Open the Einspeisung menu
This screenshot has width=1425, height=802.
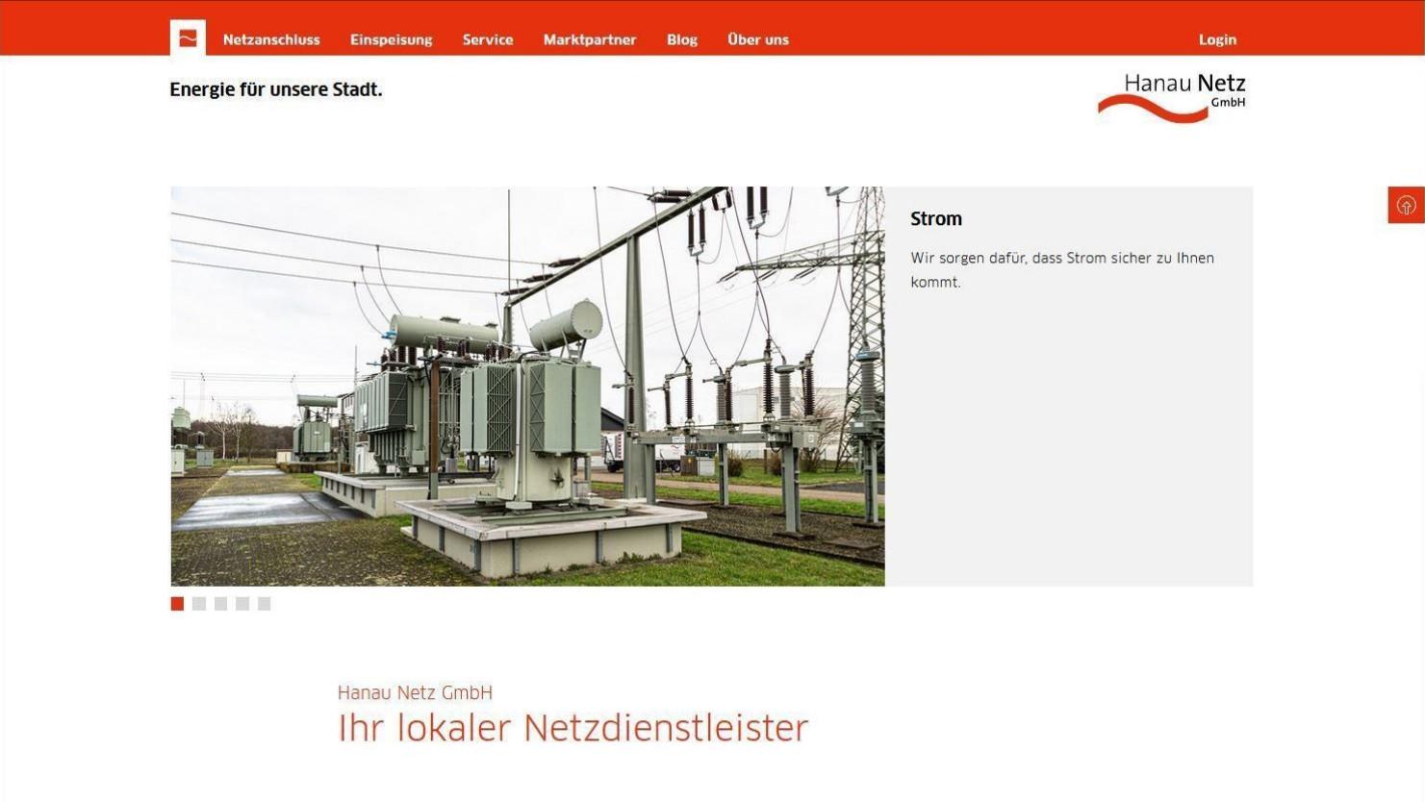pyautogui.click(x=391, y=39)
